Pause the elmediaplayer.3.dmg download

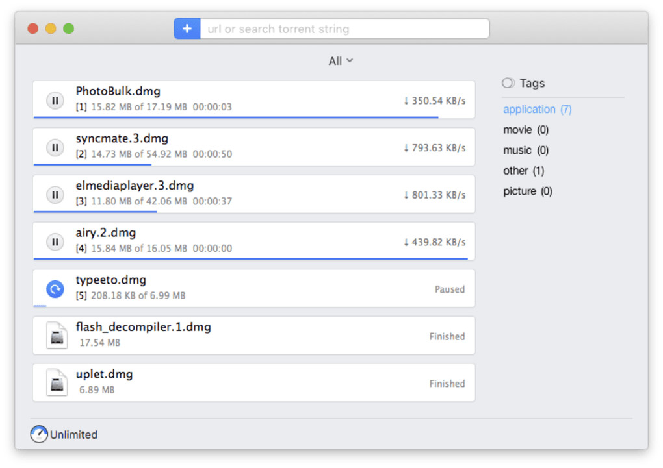coord(55,195)
